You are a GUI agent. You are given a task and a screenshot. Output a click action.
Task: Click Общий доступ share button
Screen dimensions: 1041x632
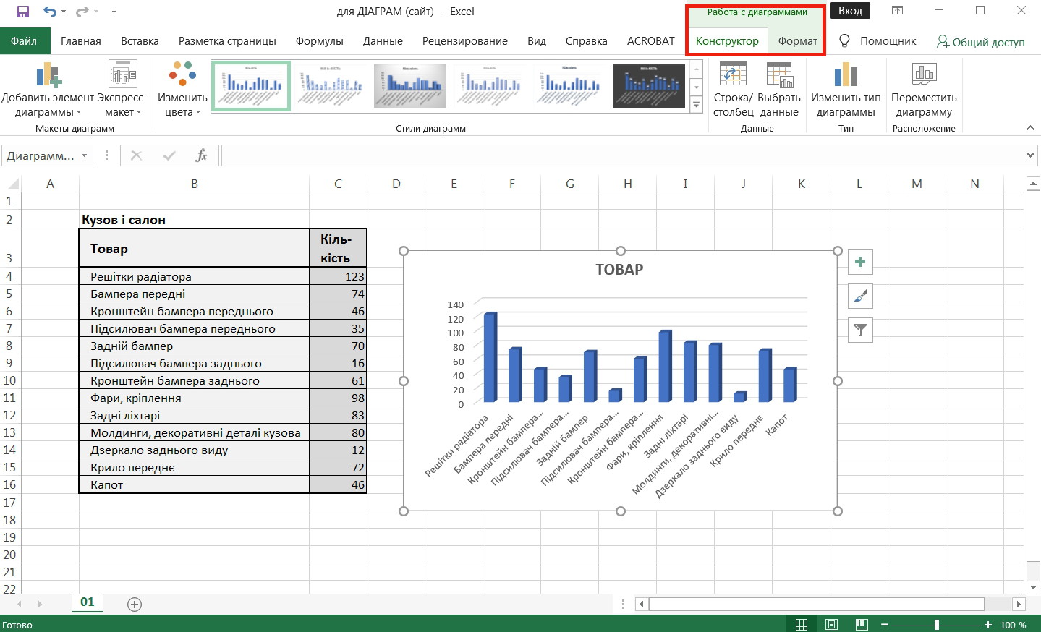pos(980,42)
